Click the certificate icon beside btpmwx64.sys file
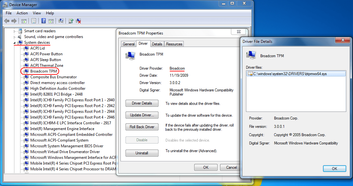Screen dimensions: 353x186 pos(250,74)
